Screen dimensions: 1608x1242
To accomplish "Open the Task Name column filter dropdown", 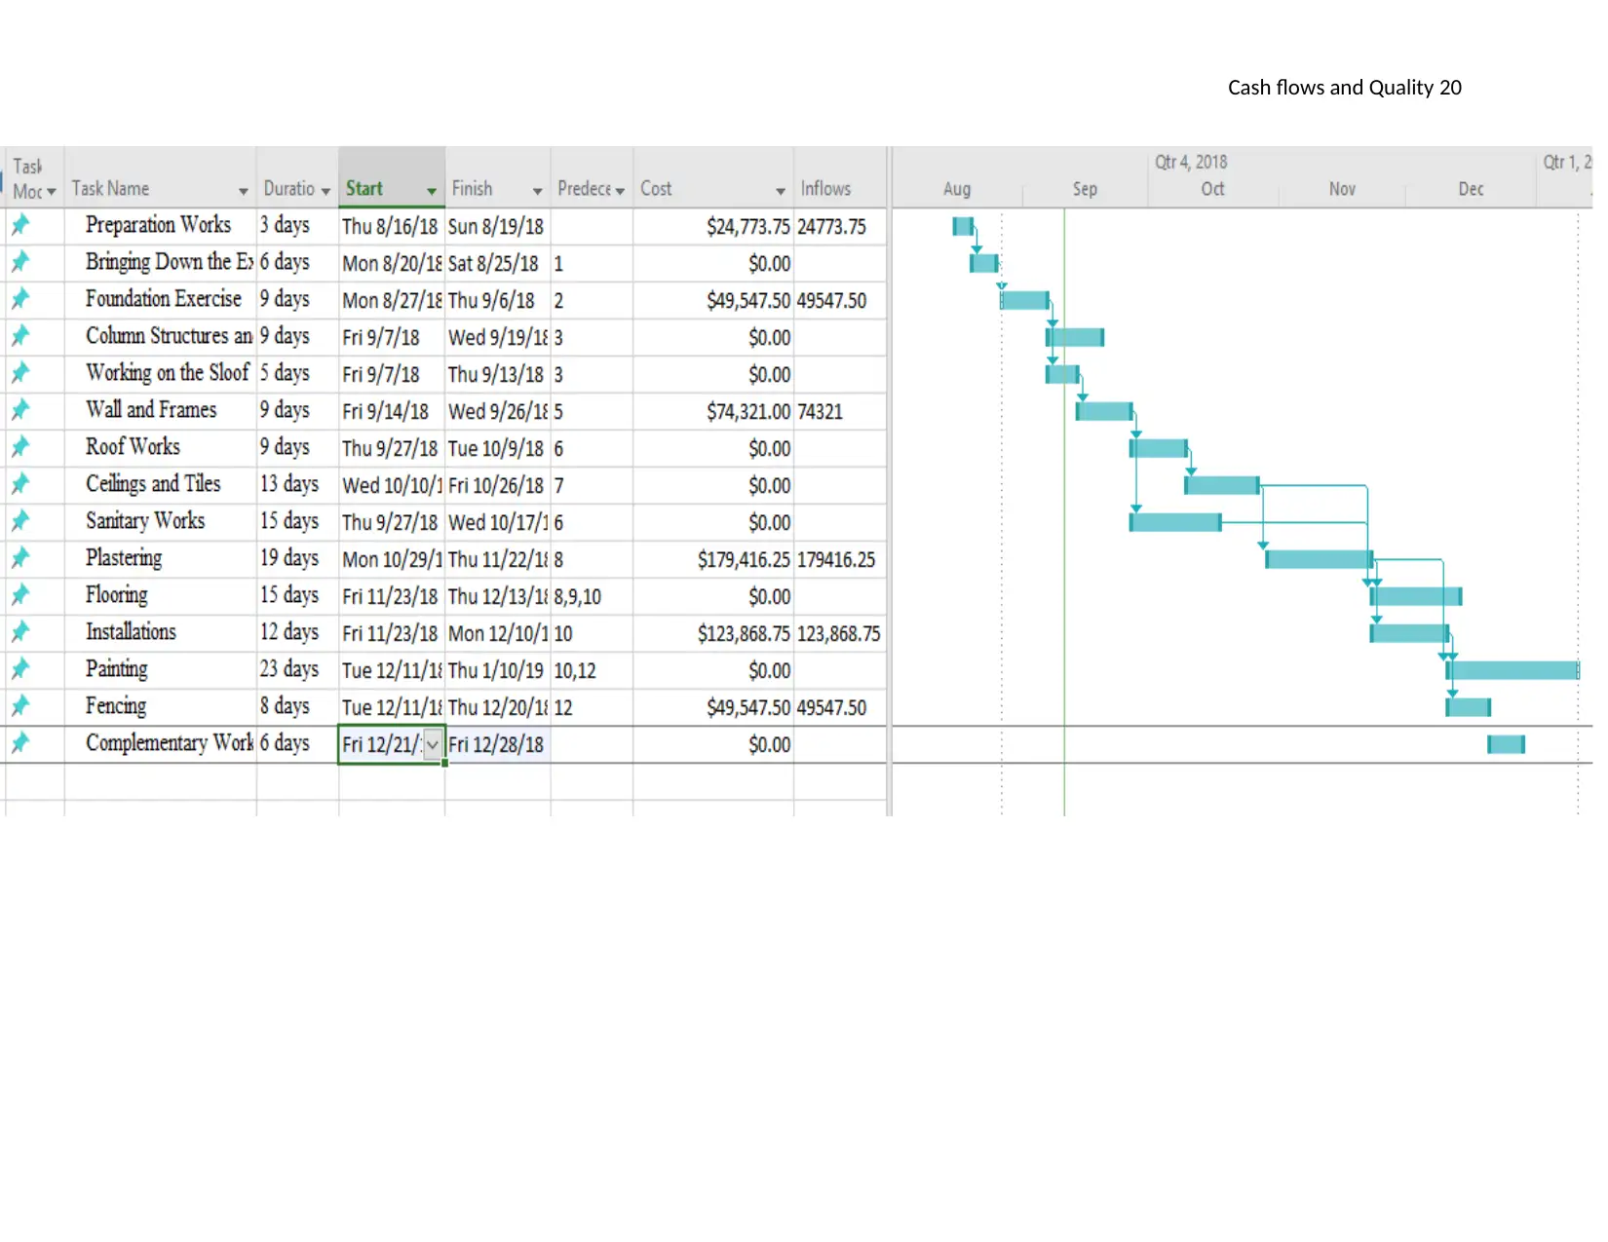I will 244,191.
